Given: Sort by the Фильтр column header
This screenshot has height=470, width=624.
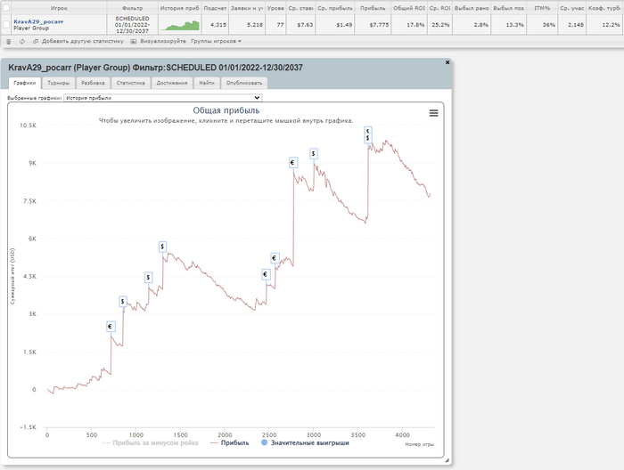Looking at the screenshot, I should (132, 8).
